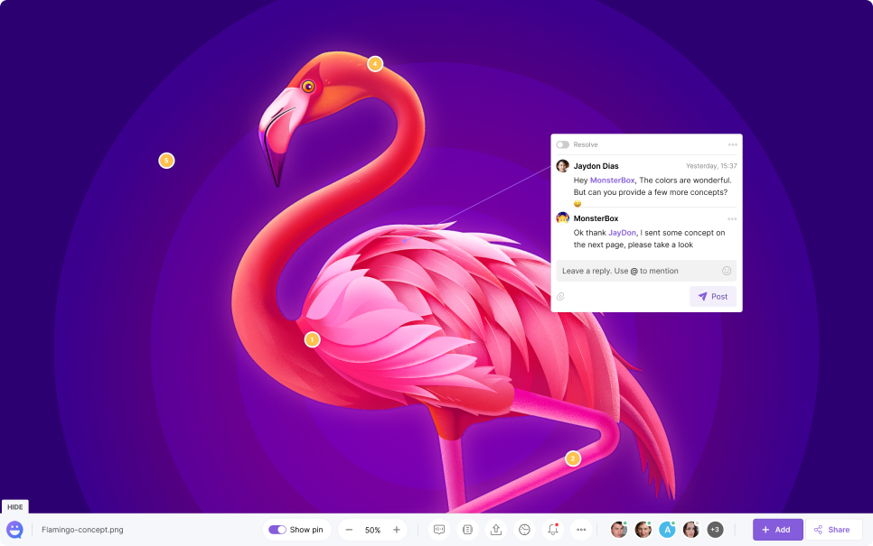
Task: Increase zoom with the plus button
Action: pyautogui.click(x=396, y=530)
